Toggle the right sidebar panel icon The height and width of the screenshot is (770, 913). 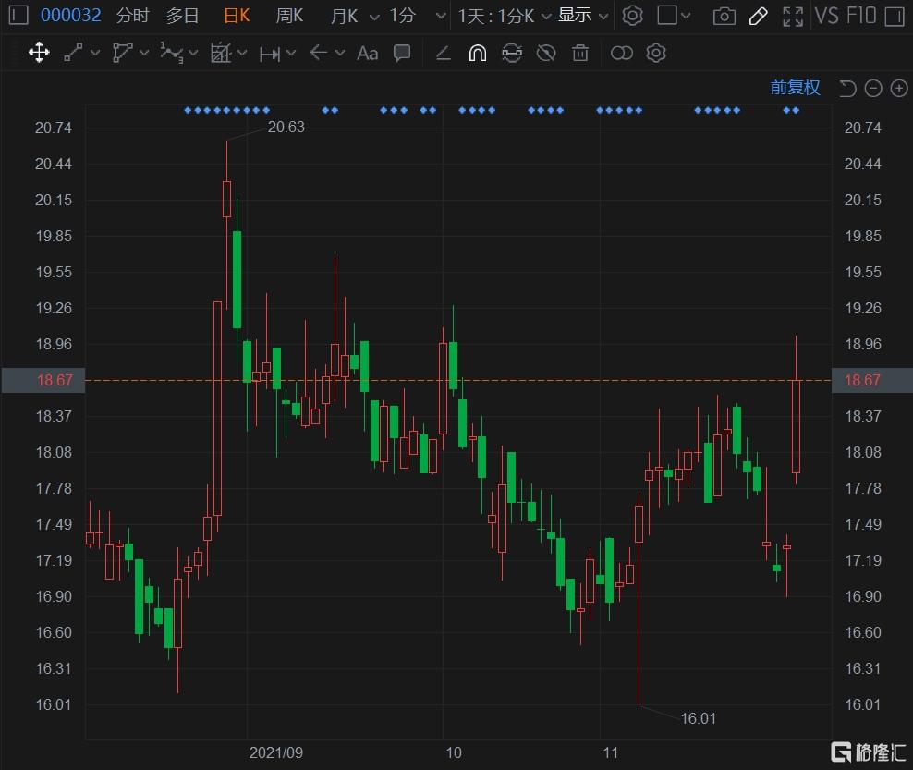point(894,16)
